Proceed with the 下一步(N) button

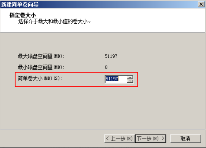click(x=151, y=139)
